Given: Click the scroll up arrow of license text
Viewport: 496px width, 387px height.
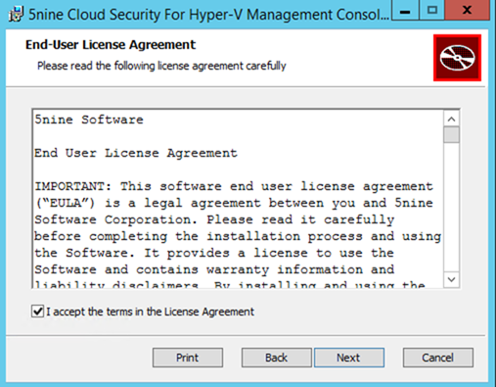Looking at the screenshot, I should [452, 120].
